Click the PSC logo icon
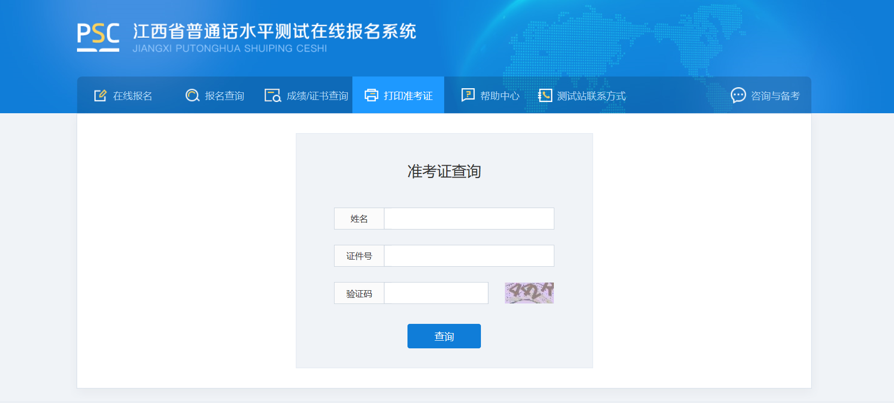This screenshot has height=407, width=894. pyautogui.click(x=98, y=37)
